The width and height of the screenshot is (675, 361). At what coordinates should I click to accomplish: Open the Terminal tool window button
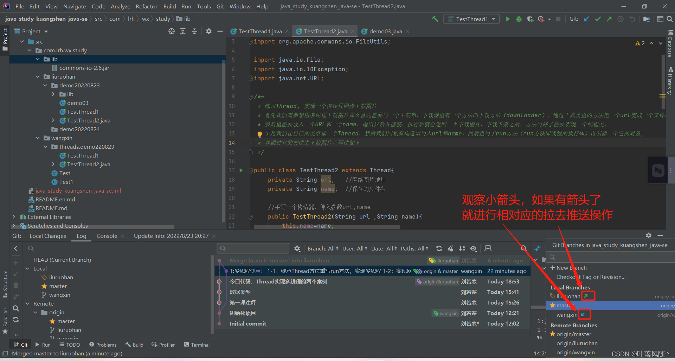(x=197, y=345)
